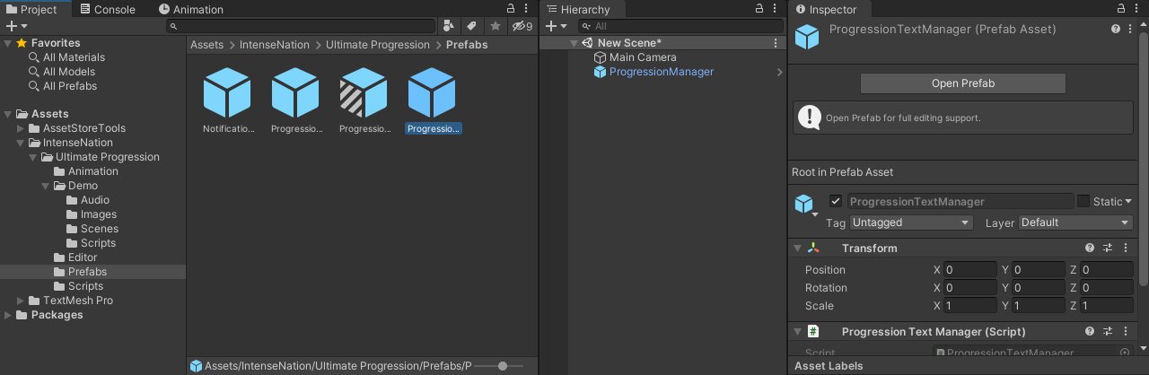Viewport: 1149px width, 375px height.
Task: Switch to the Console tab
Action: pos(108,10)
